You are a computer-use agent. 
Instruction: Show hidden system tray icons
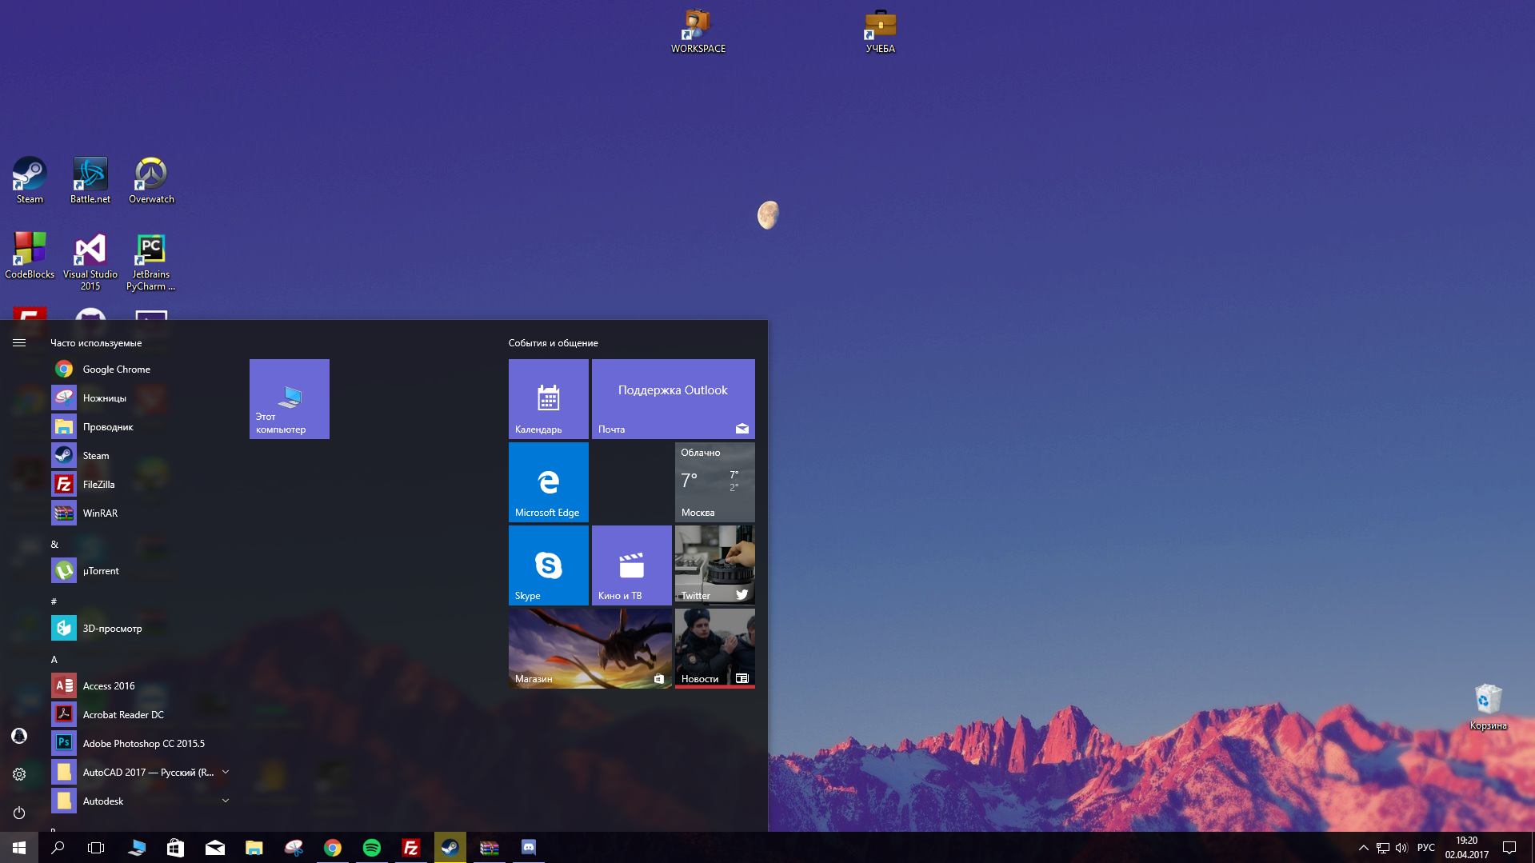(x=1364, y=848)
